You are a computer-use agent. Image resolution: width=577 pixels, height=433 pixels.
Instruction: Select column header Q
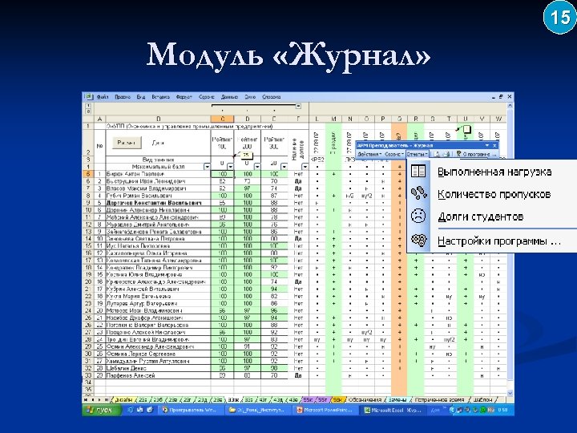click(x=399, y=119)
